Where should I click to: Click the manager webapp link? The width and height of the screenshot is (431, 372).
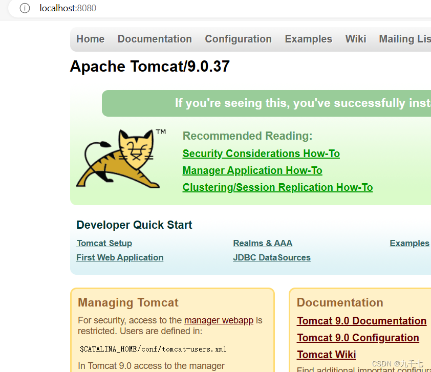point(219,320)
